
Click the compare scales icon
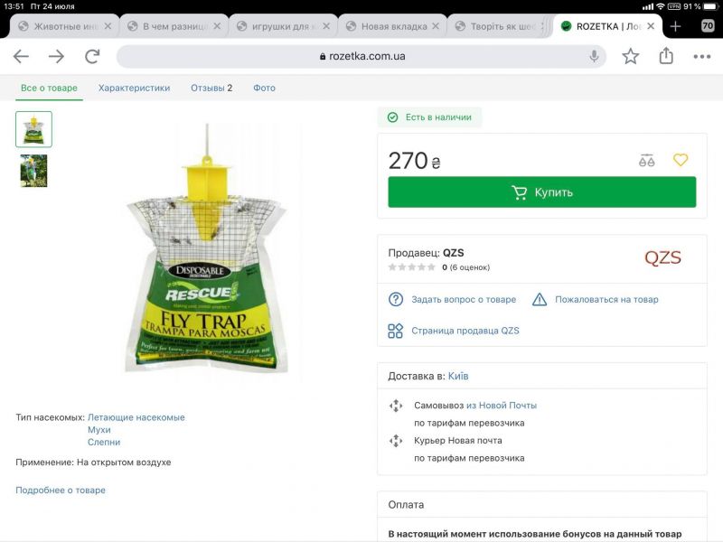point(646,161)
